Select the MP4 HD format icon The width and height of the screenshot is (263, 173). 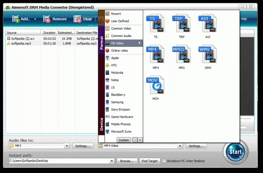tap(155, 54)
